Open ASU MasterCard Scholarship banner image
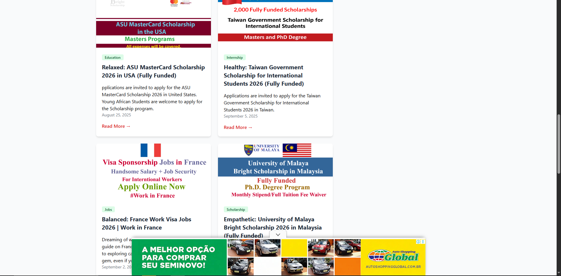 153,24
